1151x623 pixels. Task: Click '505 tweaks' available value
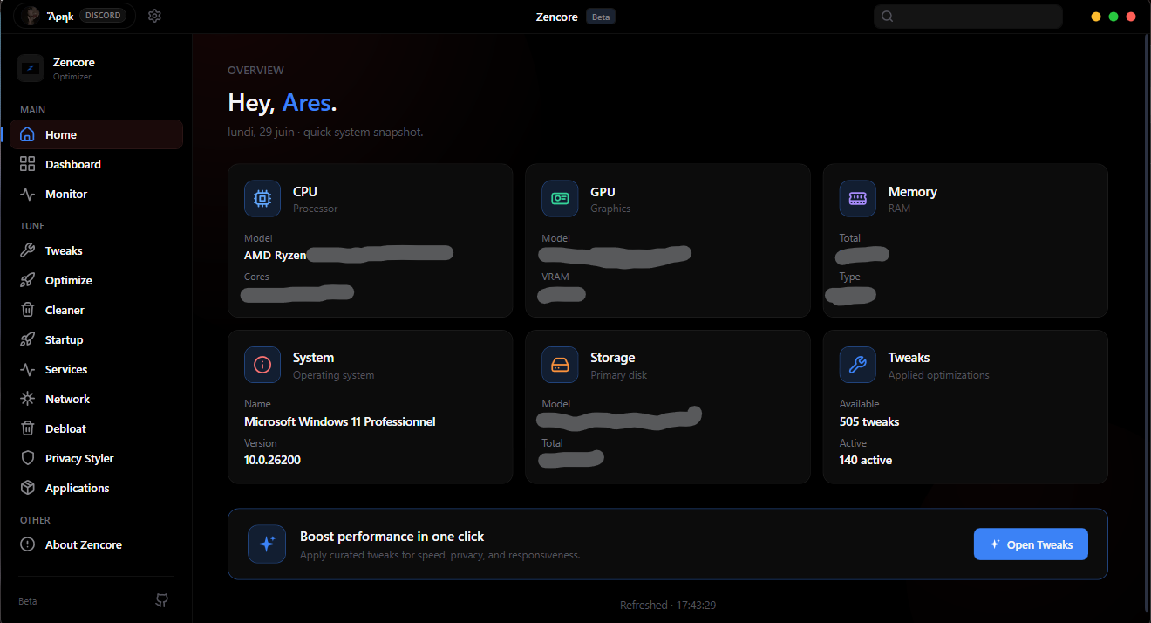tap(869, 421)
